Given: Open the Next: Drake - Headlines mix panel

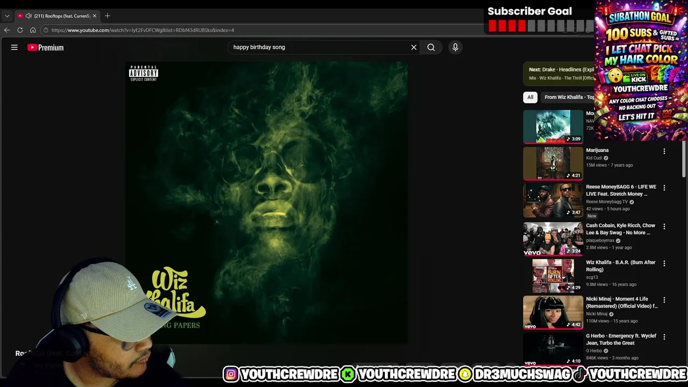Looking at the screenshot, I should click(x=559, y=74).
